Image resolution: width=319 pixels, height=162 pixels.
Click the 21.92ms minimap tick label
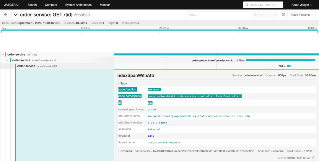(x=164, y=28)
